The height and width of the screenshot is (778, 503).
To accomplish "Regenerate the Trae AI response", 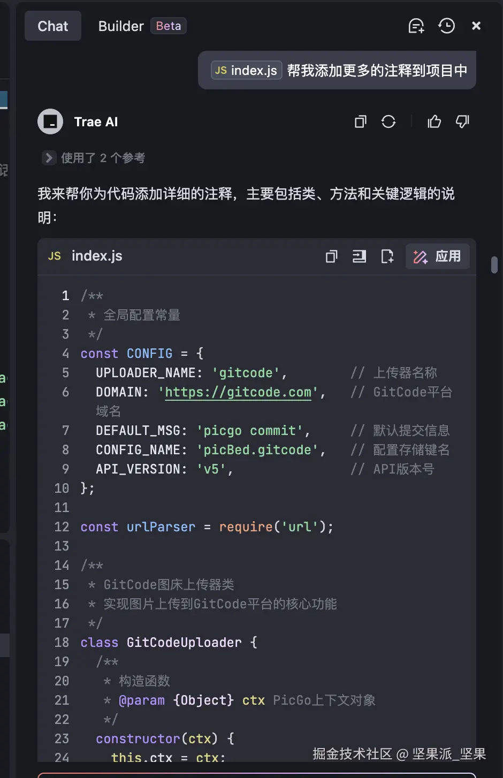I will pos(388,122).
